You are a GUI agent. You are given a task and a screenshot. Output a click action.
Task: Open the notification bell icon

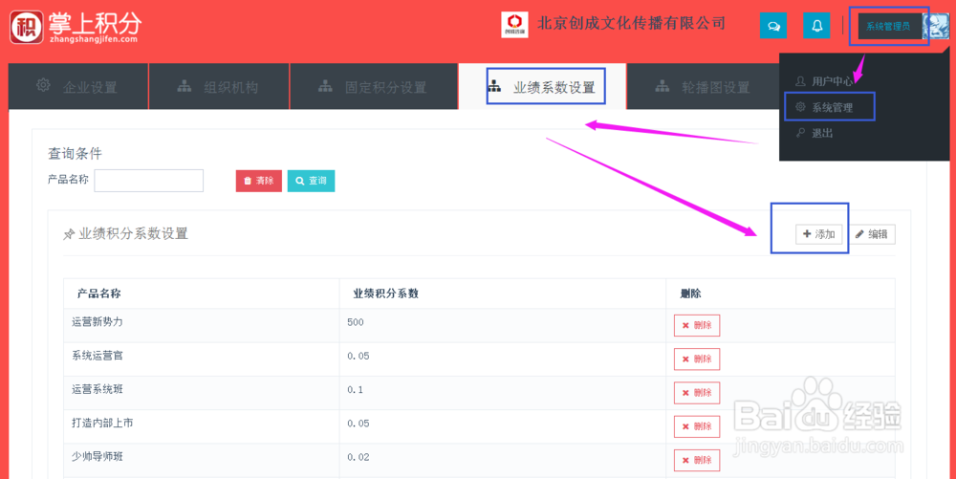coord(816,26)
